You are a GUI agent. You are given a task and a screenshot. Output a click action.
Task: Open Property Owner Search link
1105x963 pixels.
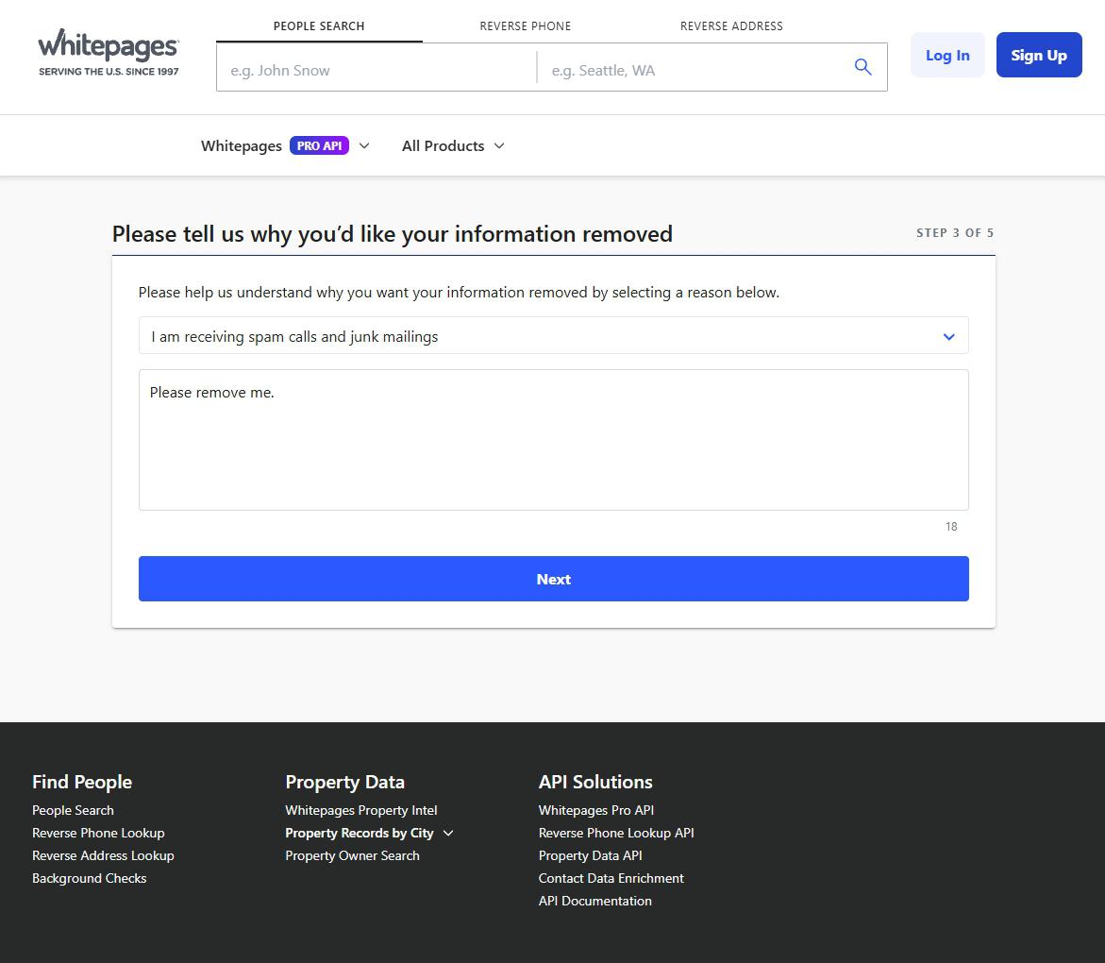pyautogui.click(x=352, y=855)
